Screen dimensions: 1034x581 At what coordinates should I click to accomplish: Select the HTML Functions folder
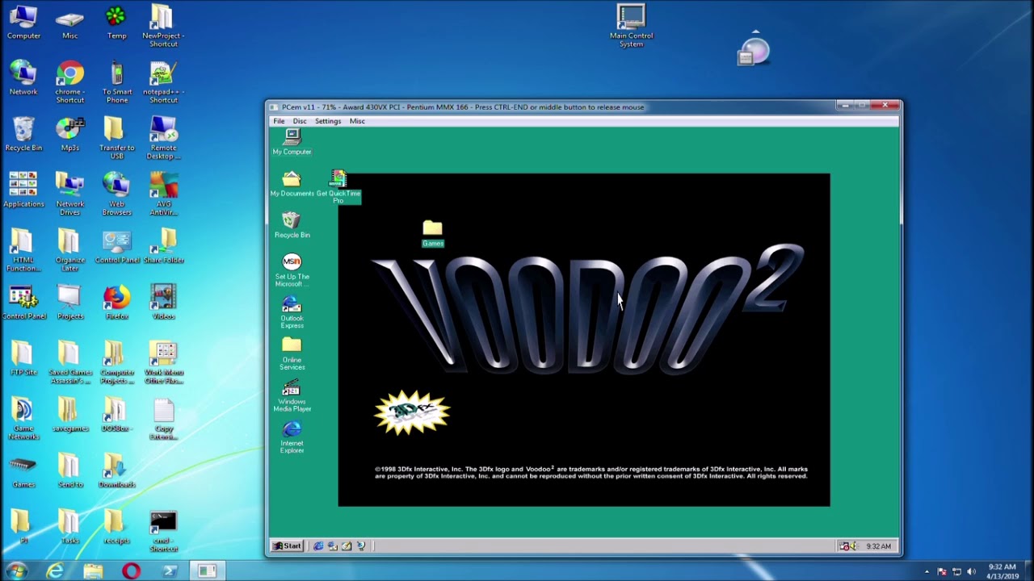pos(23,250)
